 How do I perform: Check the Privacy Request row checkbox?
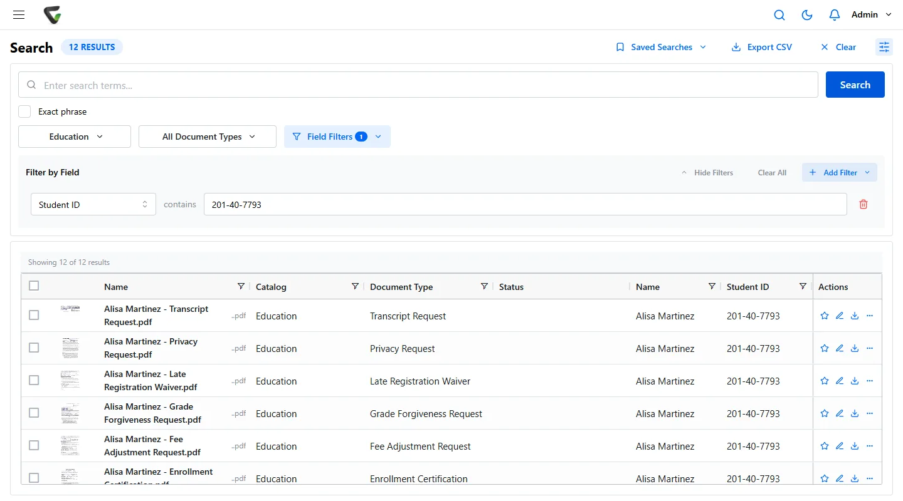pos(34,348)
